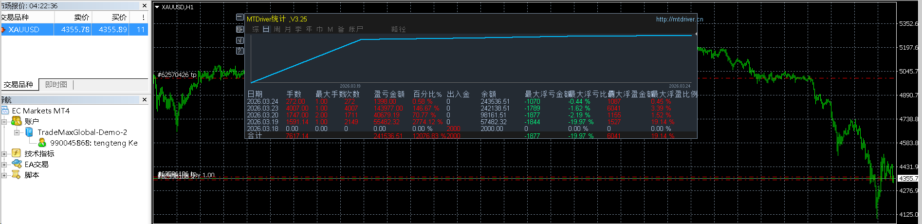Select the 月 monthly tab in MTDriver
Screen dimensions: 922x224
(288, 29)
